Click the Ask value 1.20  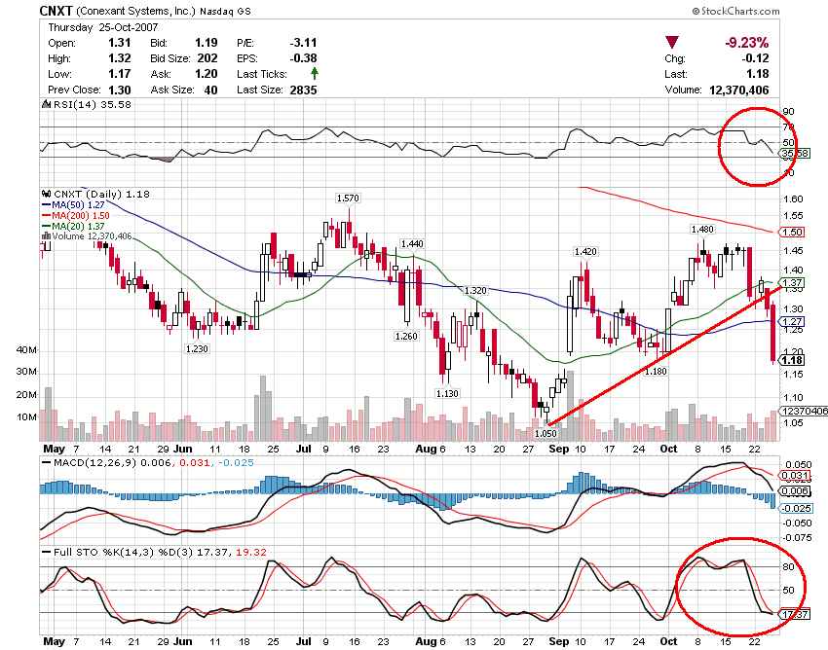pyautogui.click(x=206, y=74)
